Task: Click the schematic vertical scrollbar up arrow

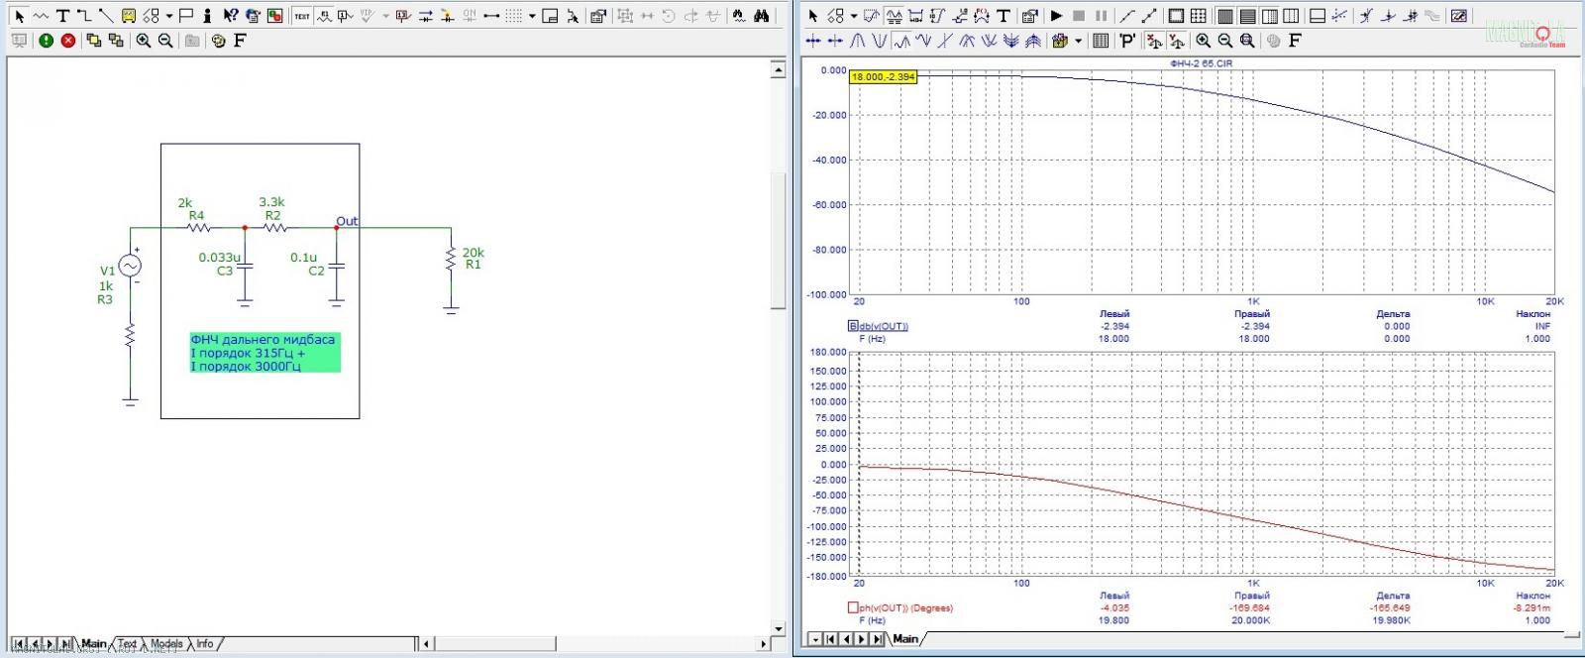Action: point(779,69)
